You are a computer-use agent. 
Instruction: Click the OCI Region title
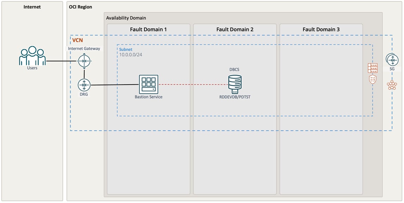point(81,7)
